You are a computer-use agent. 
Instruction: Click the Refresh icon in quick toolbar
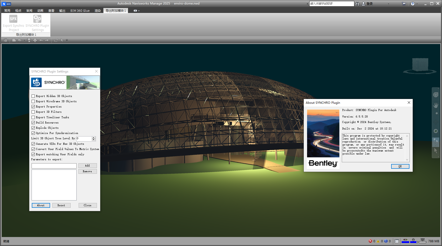point(56,40)
